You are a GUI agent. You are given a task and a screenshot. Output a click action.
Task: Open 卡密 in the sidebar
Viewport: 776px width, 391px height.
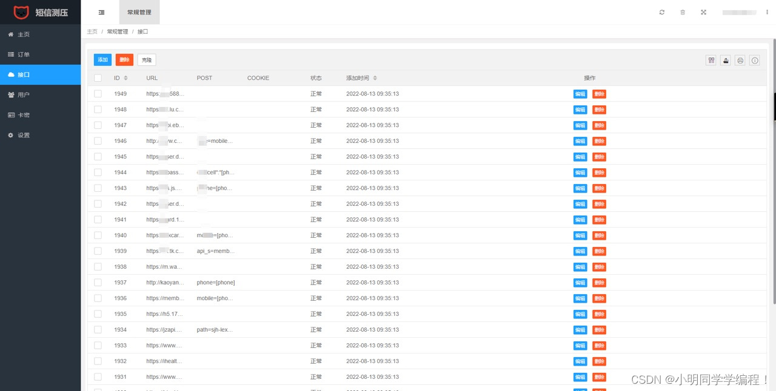point(40,115)
